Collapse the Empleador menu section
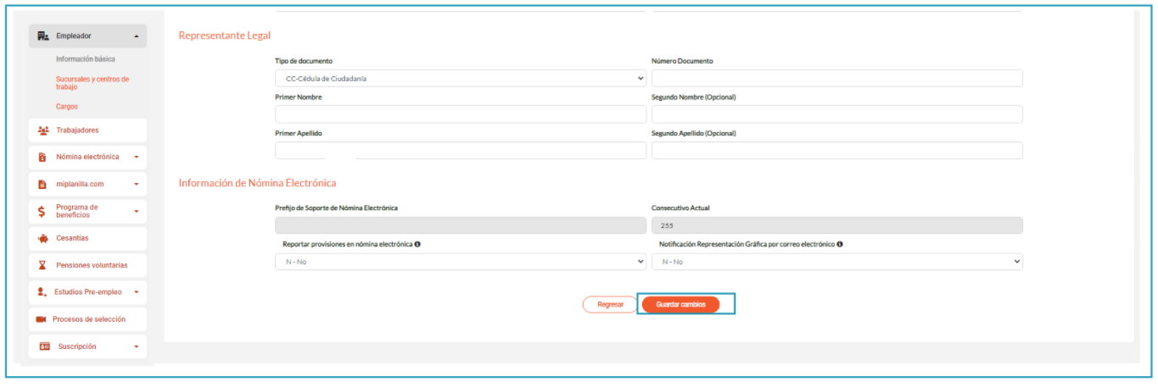The image size is (1158, 388). (x=137, y=36)
